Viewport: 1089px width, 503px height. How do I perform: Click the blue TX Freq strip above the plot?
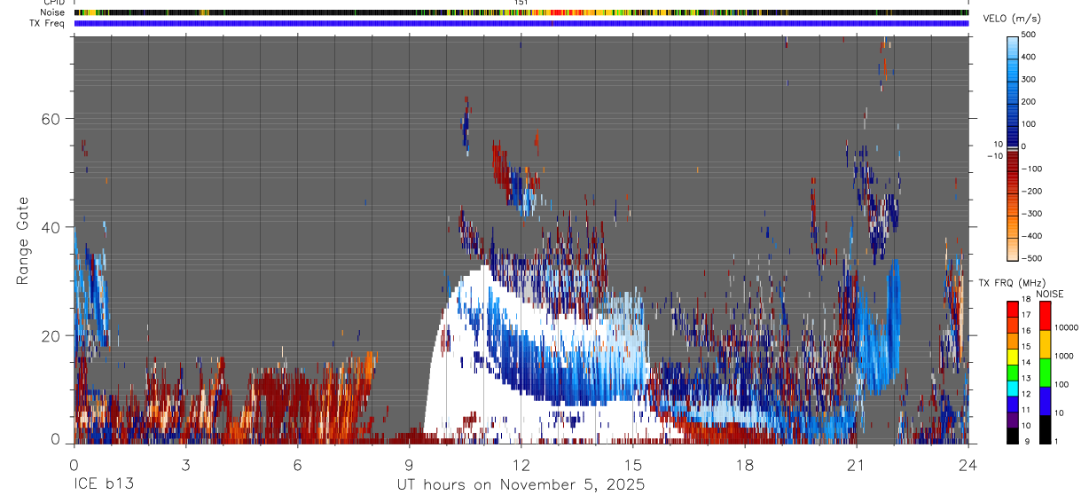521,23
